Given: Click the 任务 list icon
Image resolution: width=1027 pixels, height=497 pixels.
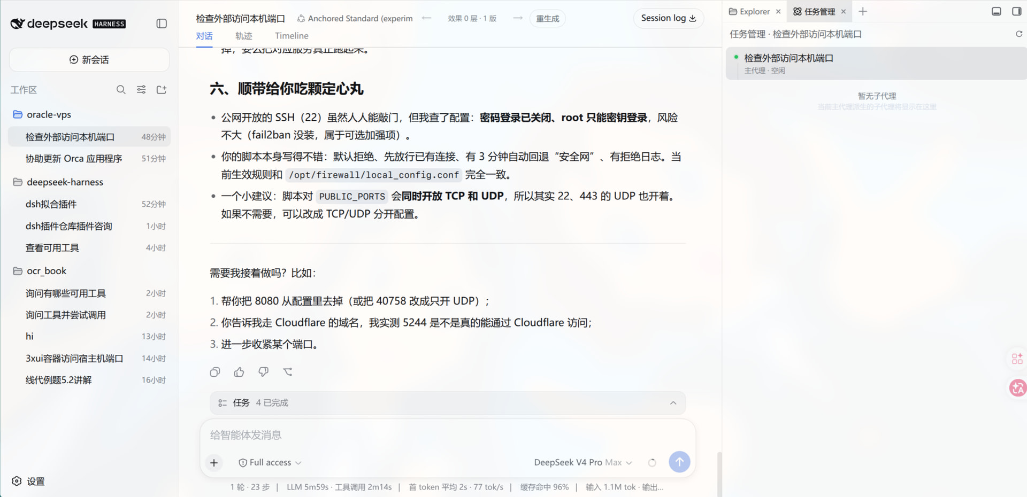Looking at the screenshot, I should [x=223, y=403].
